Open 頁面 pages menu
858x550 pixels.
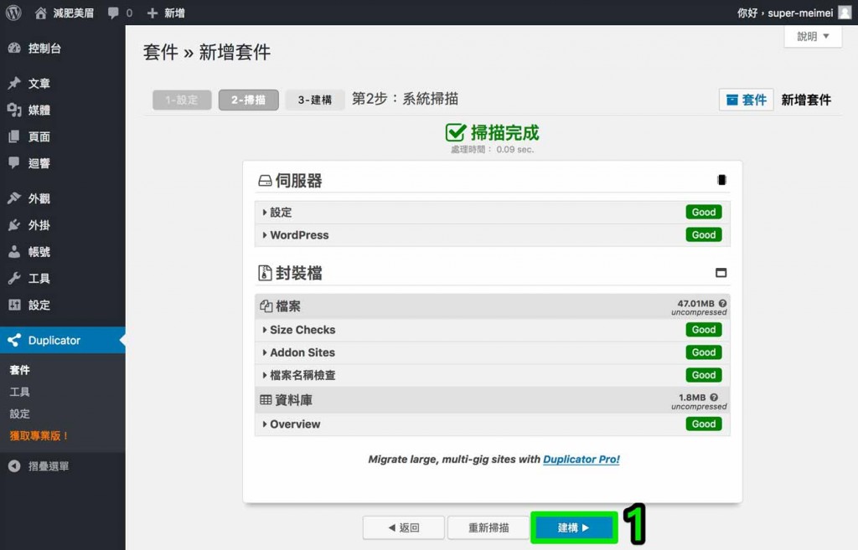pyautogui.click(x=62, y=136)
